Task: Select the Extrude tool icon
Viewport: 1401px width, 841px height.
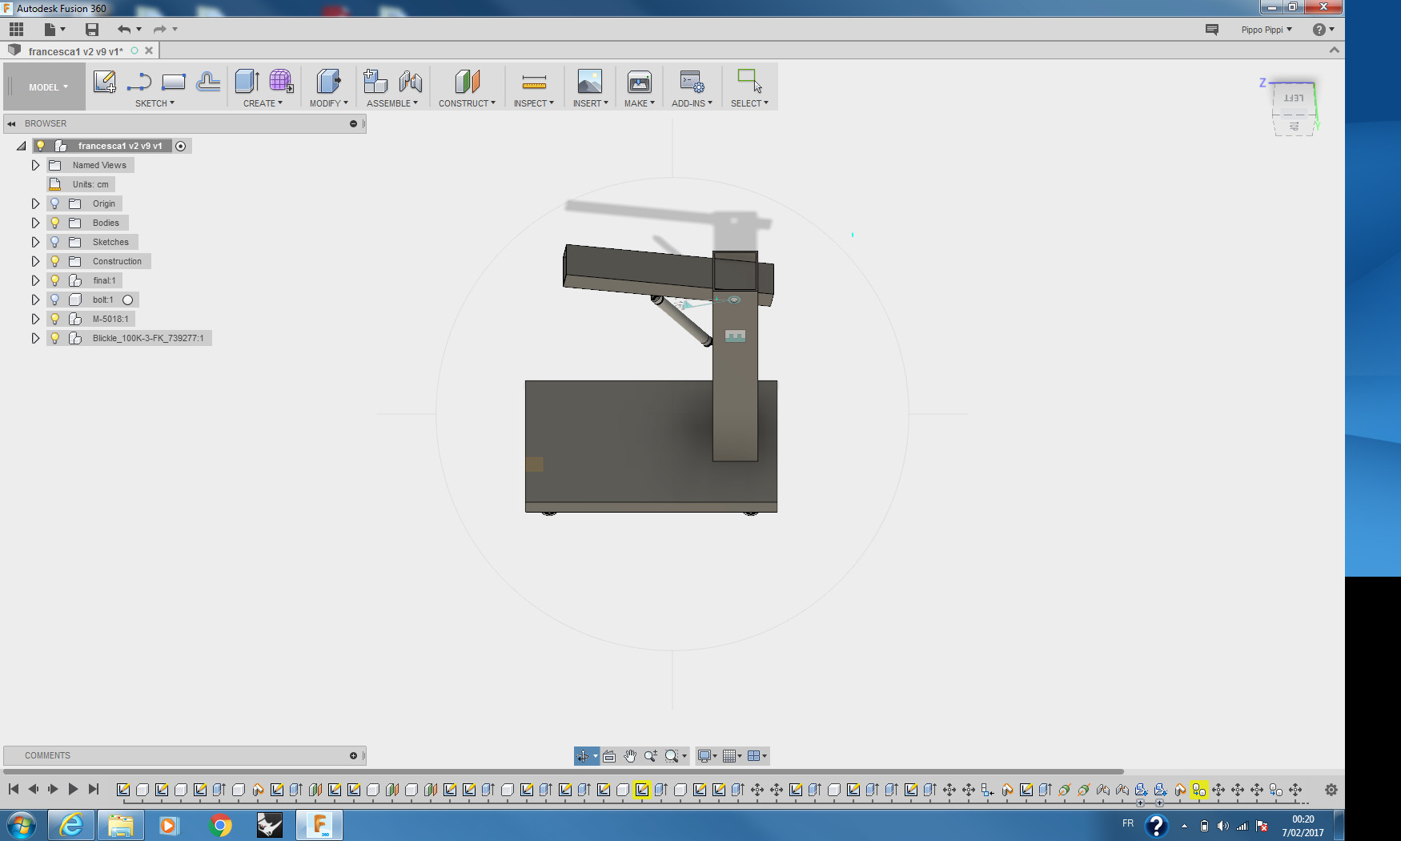Action: [247, 82]
